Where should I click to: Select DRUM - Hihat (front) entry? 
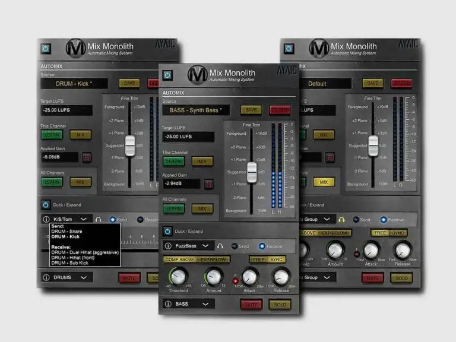[x=72, y=258]
